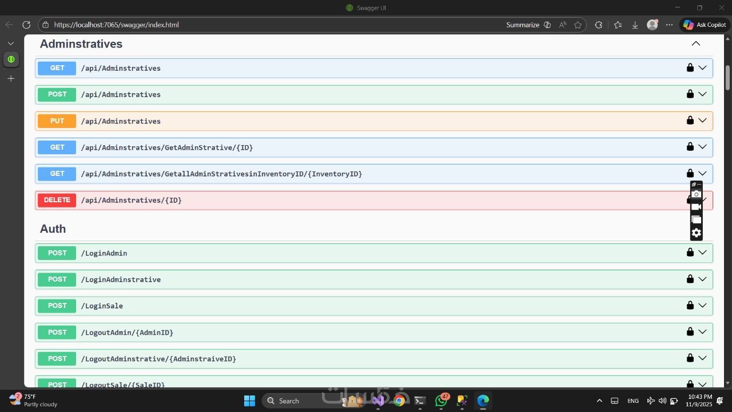Expand the /LogoutAdmin/{AdminID} operation chevron
This screenshot has height=412, width=732.
coord(703,332)
